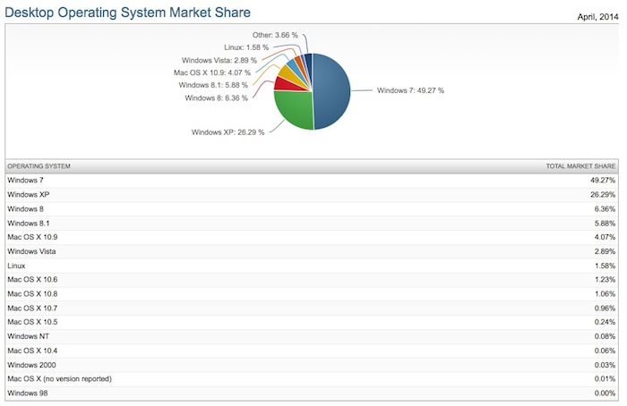Click the green Windows XP pie slice
627x406 pixels.
tap(293, 111)
